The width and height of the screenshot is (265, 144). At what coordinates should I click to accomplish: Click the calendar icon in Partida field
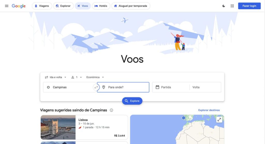tap(157, 87)
